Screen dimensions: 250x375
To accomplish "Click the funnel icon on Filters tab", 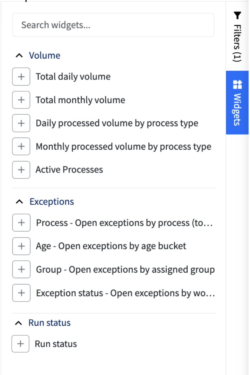I will [237, 15].
